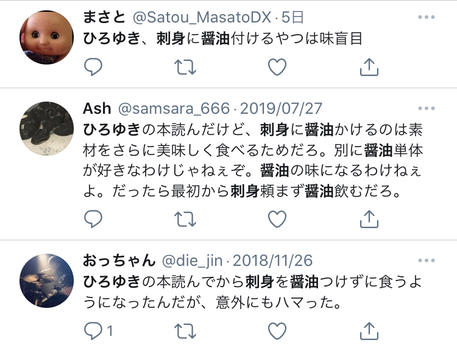This screenshot has height=348, width=457.
Task: Retweet おっちゃん's tweet
Action: (x=185, y=331)
